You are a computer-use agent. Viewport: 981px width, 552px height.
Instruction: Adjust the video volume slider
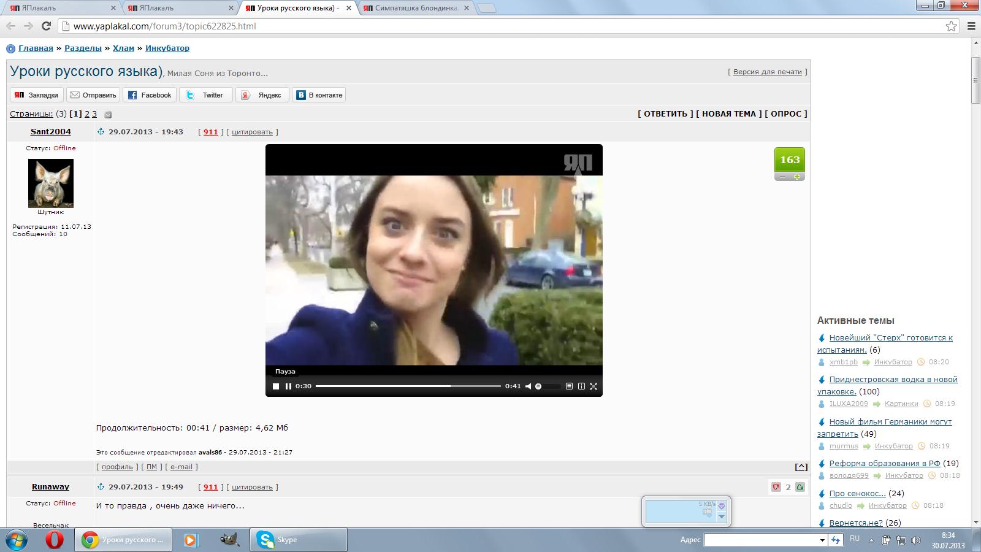[548, 386]
